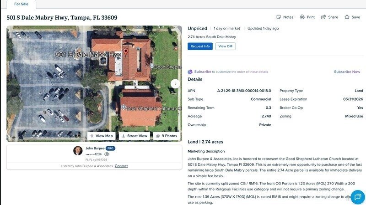Click the PRO badge next to John Burpee
This screenshot has height=205, width=366.
click(110, 149)
